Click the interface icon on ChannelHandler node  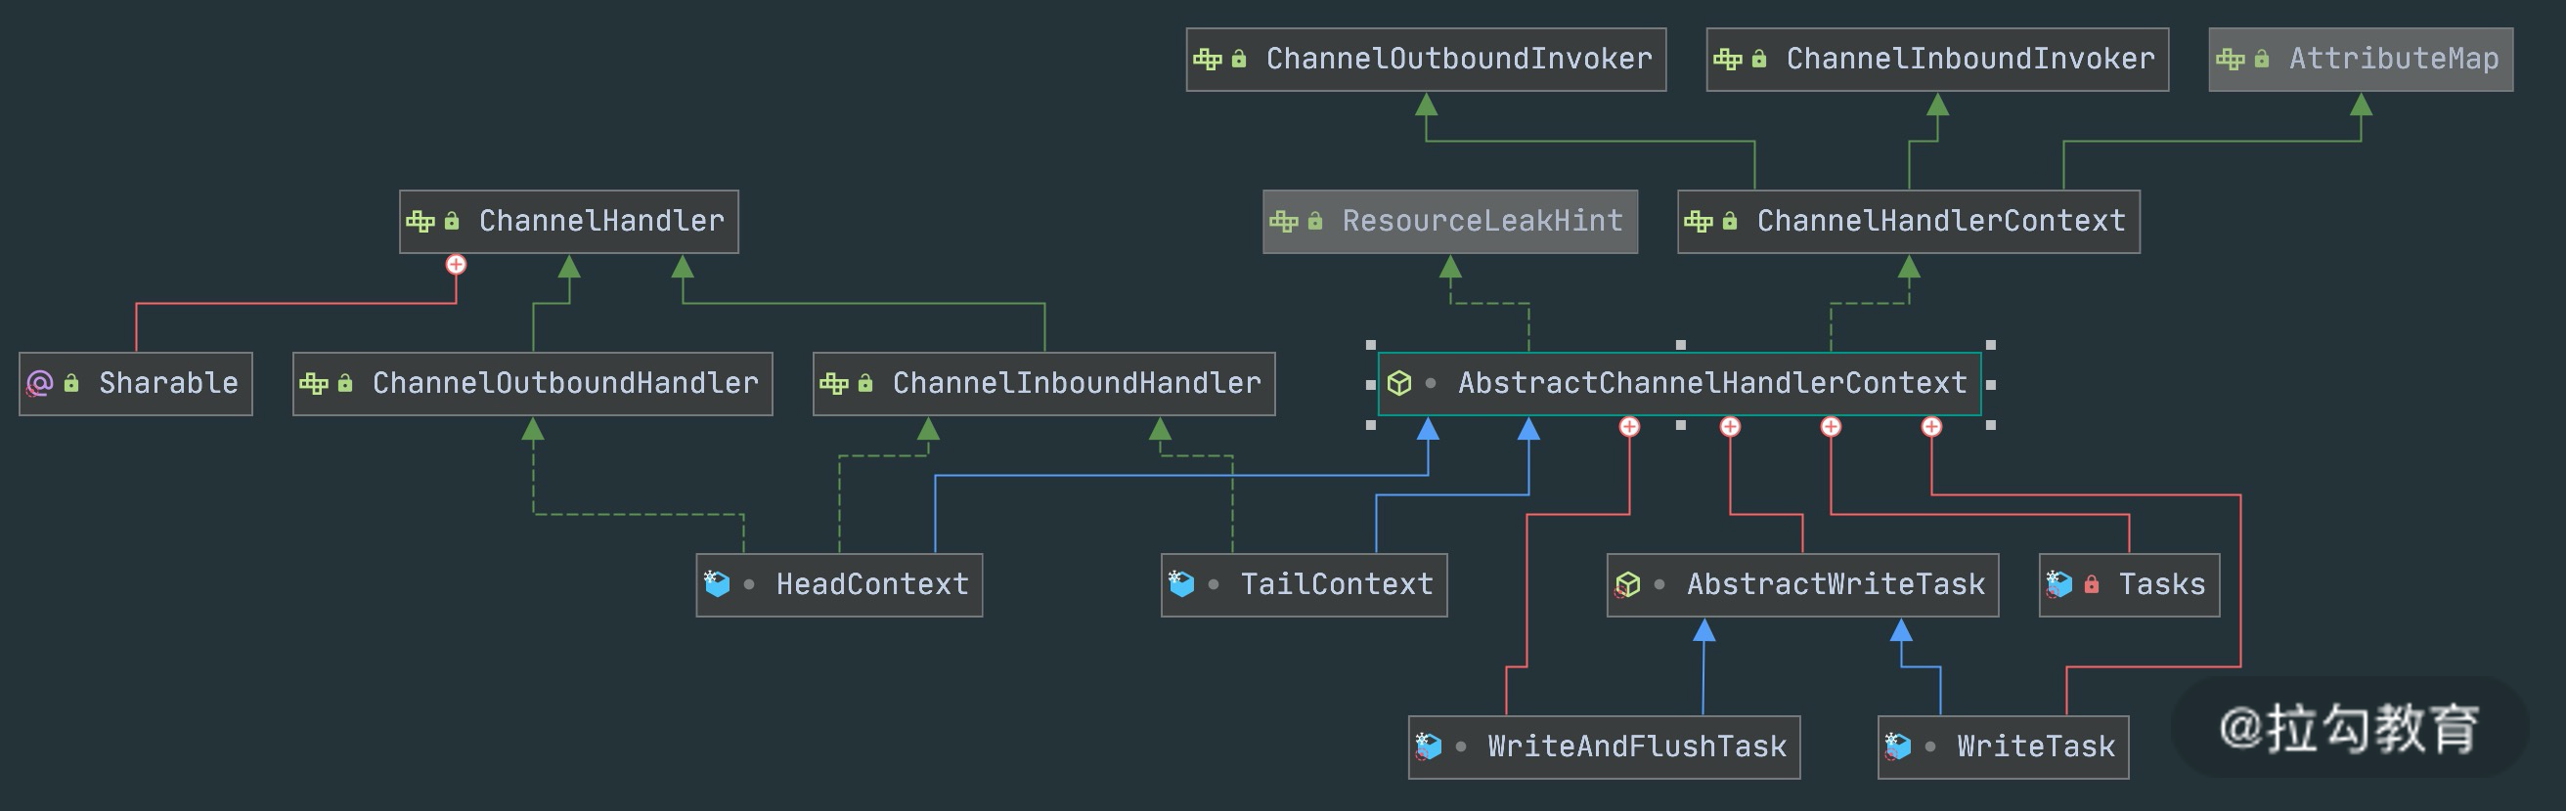[420, 222]
